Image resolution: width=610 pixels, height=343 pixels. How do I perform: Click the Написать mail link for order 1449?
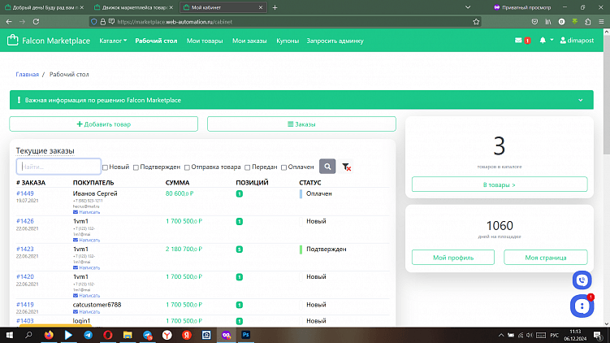point(86,212)
